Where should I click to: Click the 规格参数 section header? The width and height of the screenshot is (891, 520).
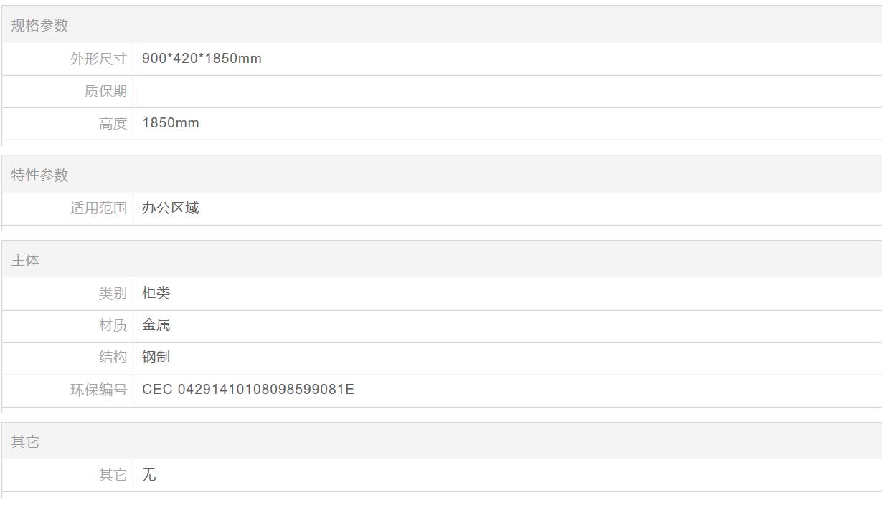[39, 25]
